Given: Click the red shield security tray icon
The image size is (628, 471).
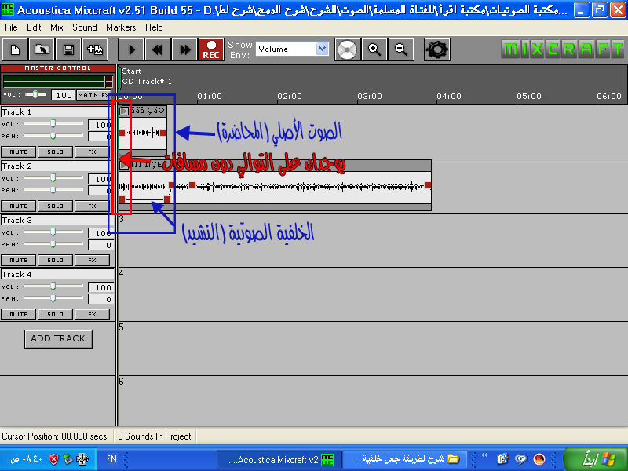Looking at the screenshot, I should click(53, 459).
